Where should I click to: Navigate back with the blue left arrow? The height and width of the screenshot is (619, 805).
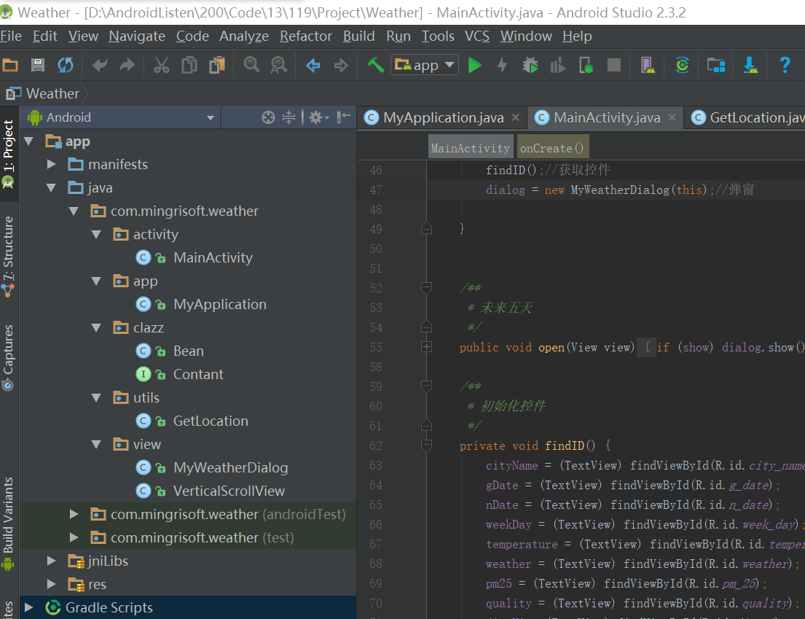tap(313, 65)
